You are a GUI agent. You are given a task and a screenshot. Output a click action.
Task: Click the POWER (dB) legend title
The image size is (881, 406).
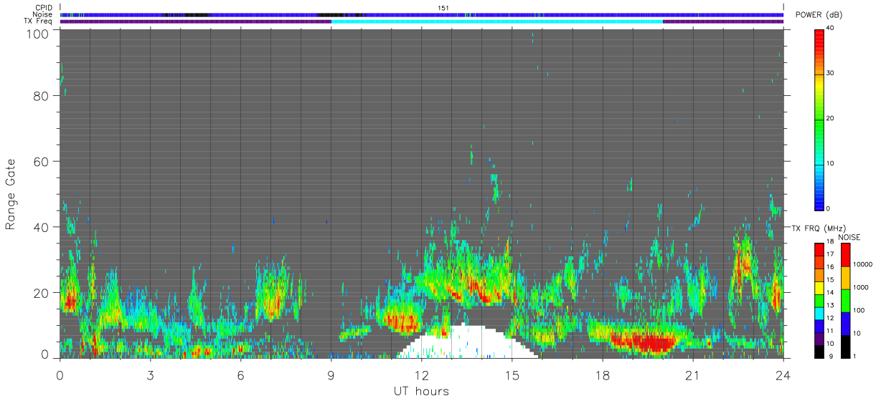(819, 16)
